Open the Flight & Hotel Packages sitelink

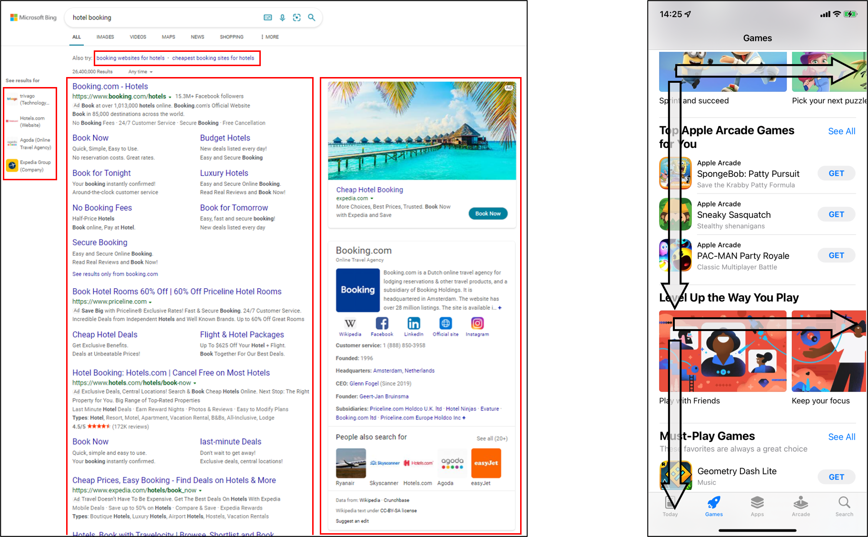242,335
